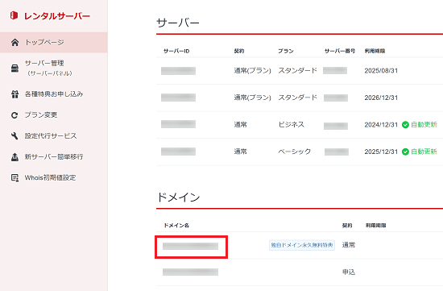Click the Whois初期値設定 list icon

pos(14,178)
